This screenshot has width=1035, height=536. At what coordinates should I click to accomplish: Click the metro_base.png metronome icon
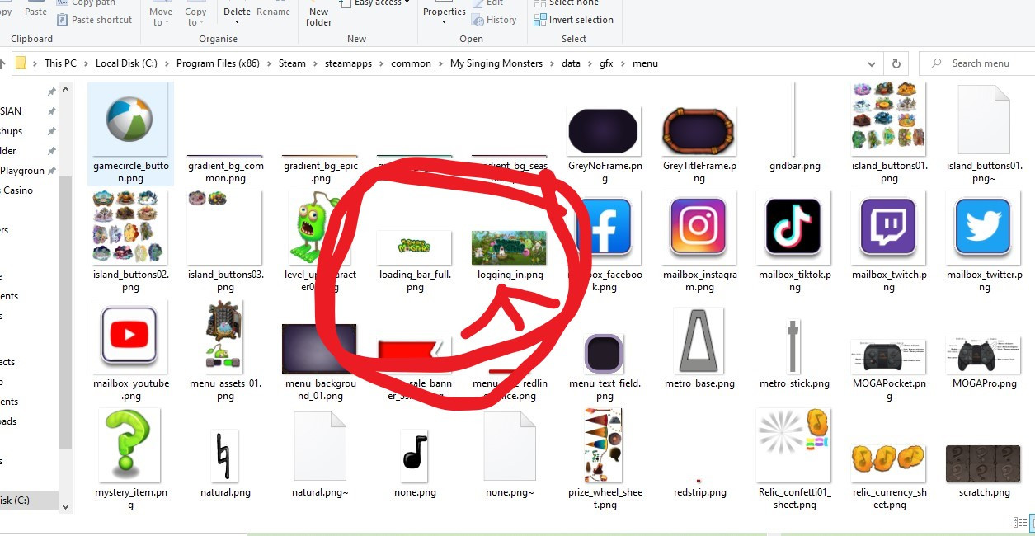(699, 341)
